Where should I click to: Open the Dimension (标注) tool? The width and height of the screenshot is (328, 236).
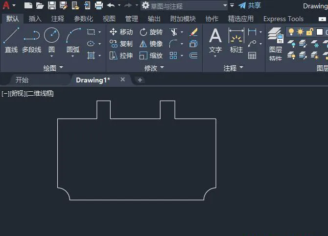pos(236,40)
